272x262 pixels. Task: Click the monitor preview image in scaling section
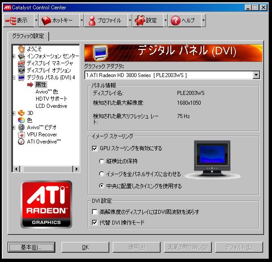coord(212,160)
